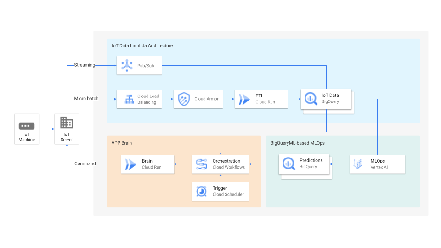Click the ETL title text
This screenshot has height=248, width=441.
259,96
